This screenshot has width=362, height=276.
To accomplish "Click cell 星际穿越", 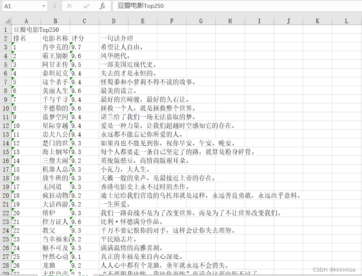I will [x=55, y=125].
